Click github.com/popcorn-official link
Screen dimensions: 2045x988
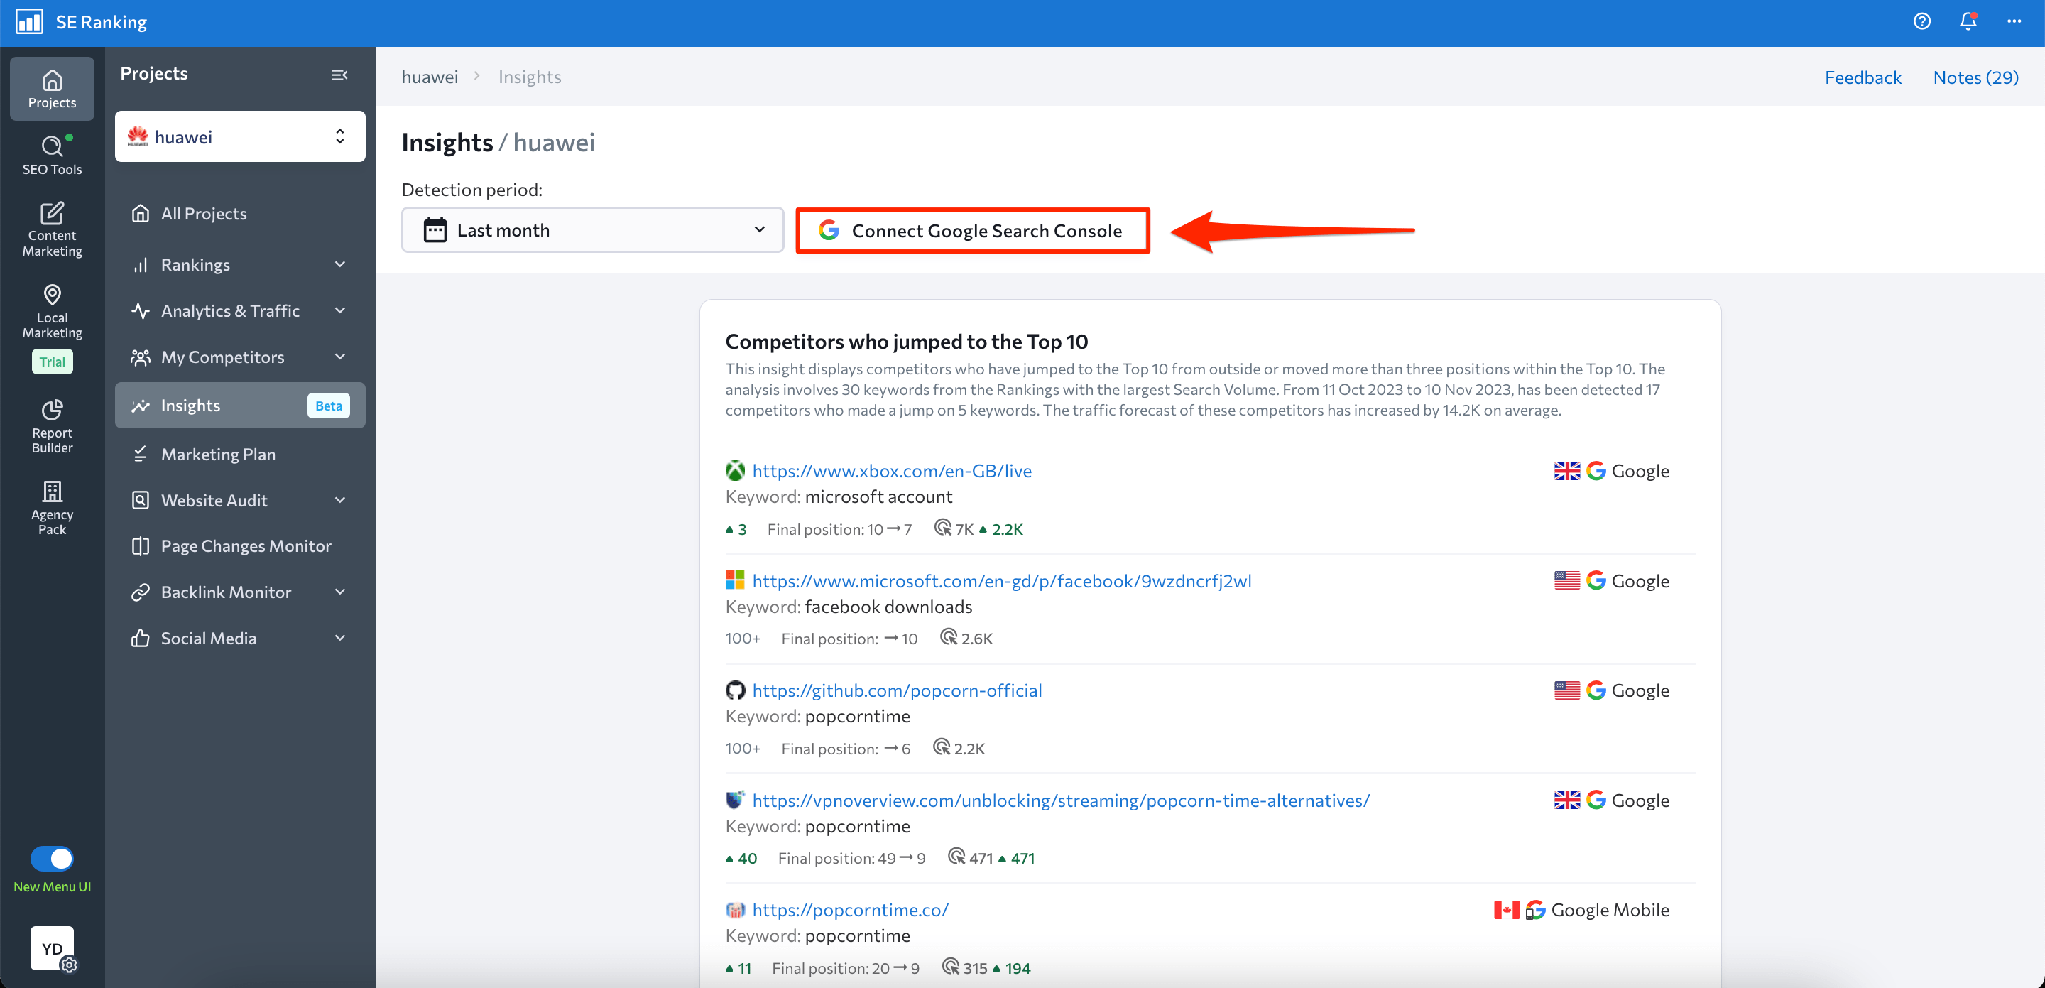[x=898, y=690]
